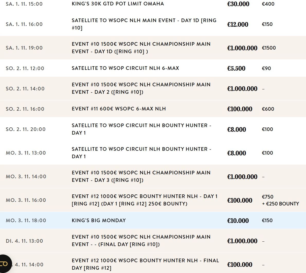Screen dimensions: 306x273
Task: Click the SA. 1. 11. 15:00 date
Action: click(x=24, y=4)
